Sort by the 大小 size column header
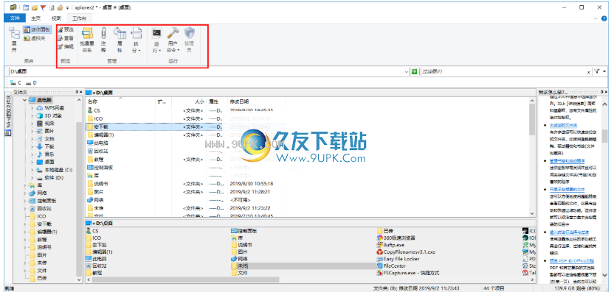Viewport: 611px width, 292px height. pyautogui.click(x=188, y=102)
